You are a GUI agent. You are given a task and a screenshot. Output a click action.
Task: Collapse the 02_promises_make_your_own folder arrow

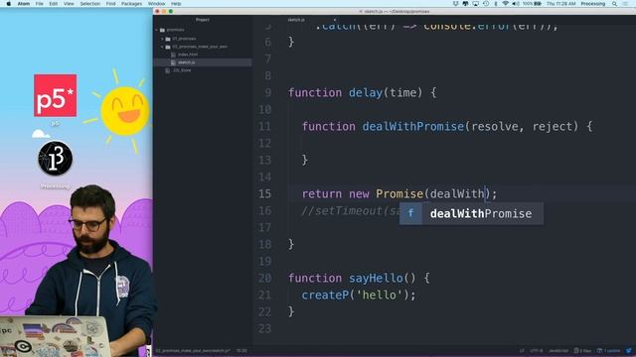163,47
